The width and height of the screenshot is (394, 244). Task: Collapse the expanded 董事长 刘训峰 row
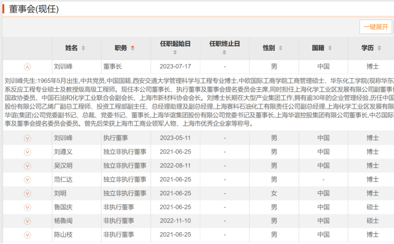point(27,67)
